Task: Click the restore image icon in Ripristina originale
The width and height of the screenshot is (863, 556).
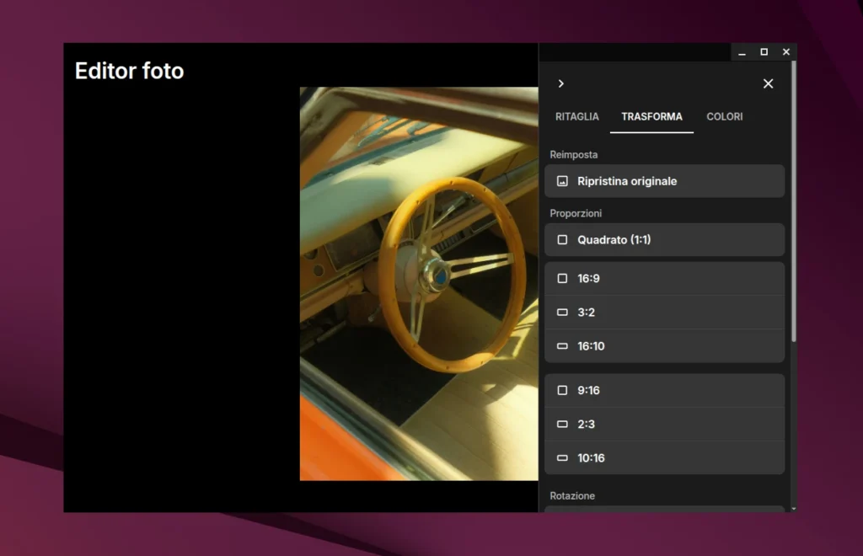Action: (x=563, y=180)
